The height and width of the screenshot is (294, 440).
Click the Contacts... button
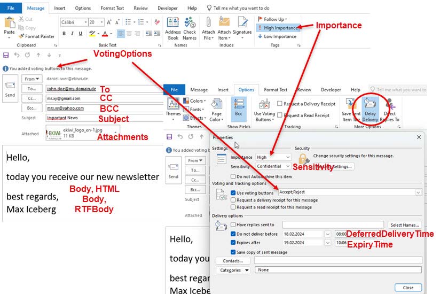tap(233, 261)
